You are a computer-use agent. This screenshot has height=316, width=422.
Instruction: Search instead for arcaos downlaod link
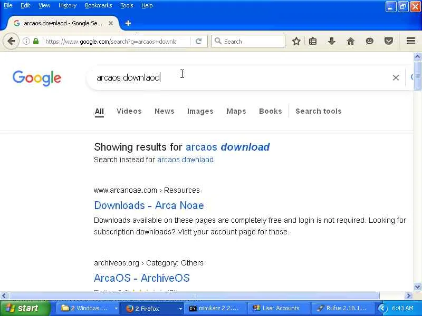coord(186,160)
